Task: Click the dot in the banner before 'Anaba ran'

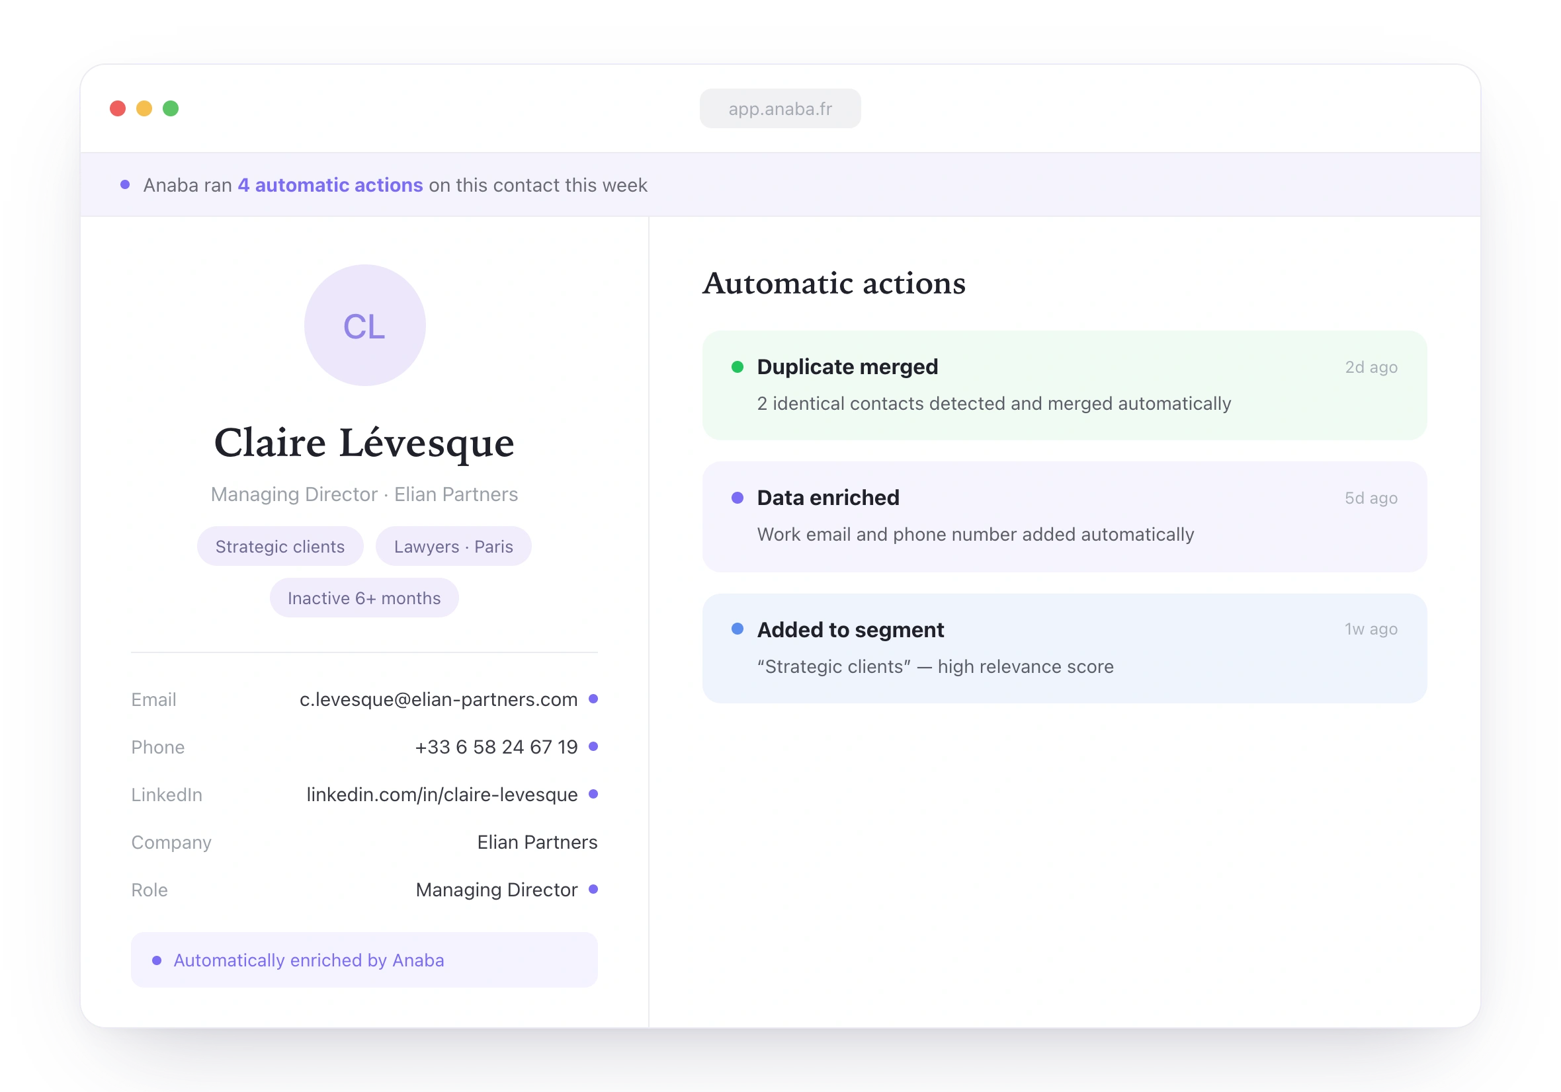Action: point(125,185)
